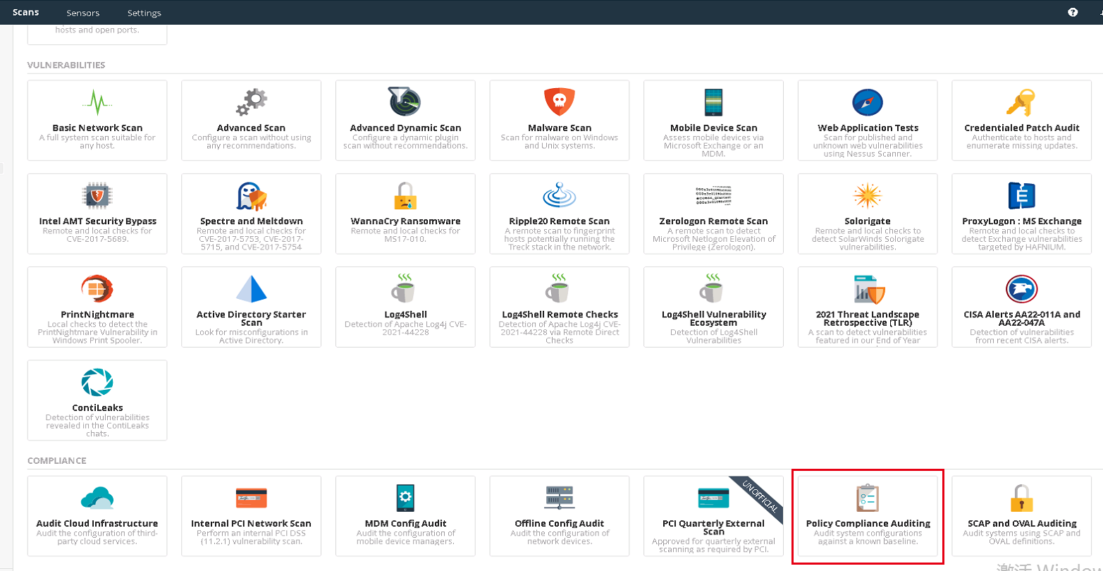Click the CISA Alerts AA22-011A title
Image resolution: width=1103 pixels, height=571 pixels.
(1022, 318)
